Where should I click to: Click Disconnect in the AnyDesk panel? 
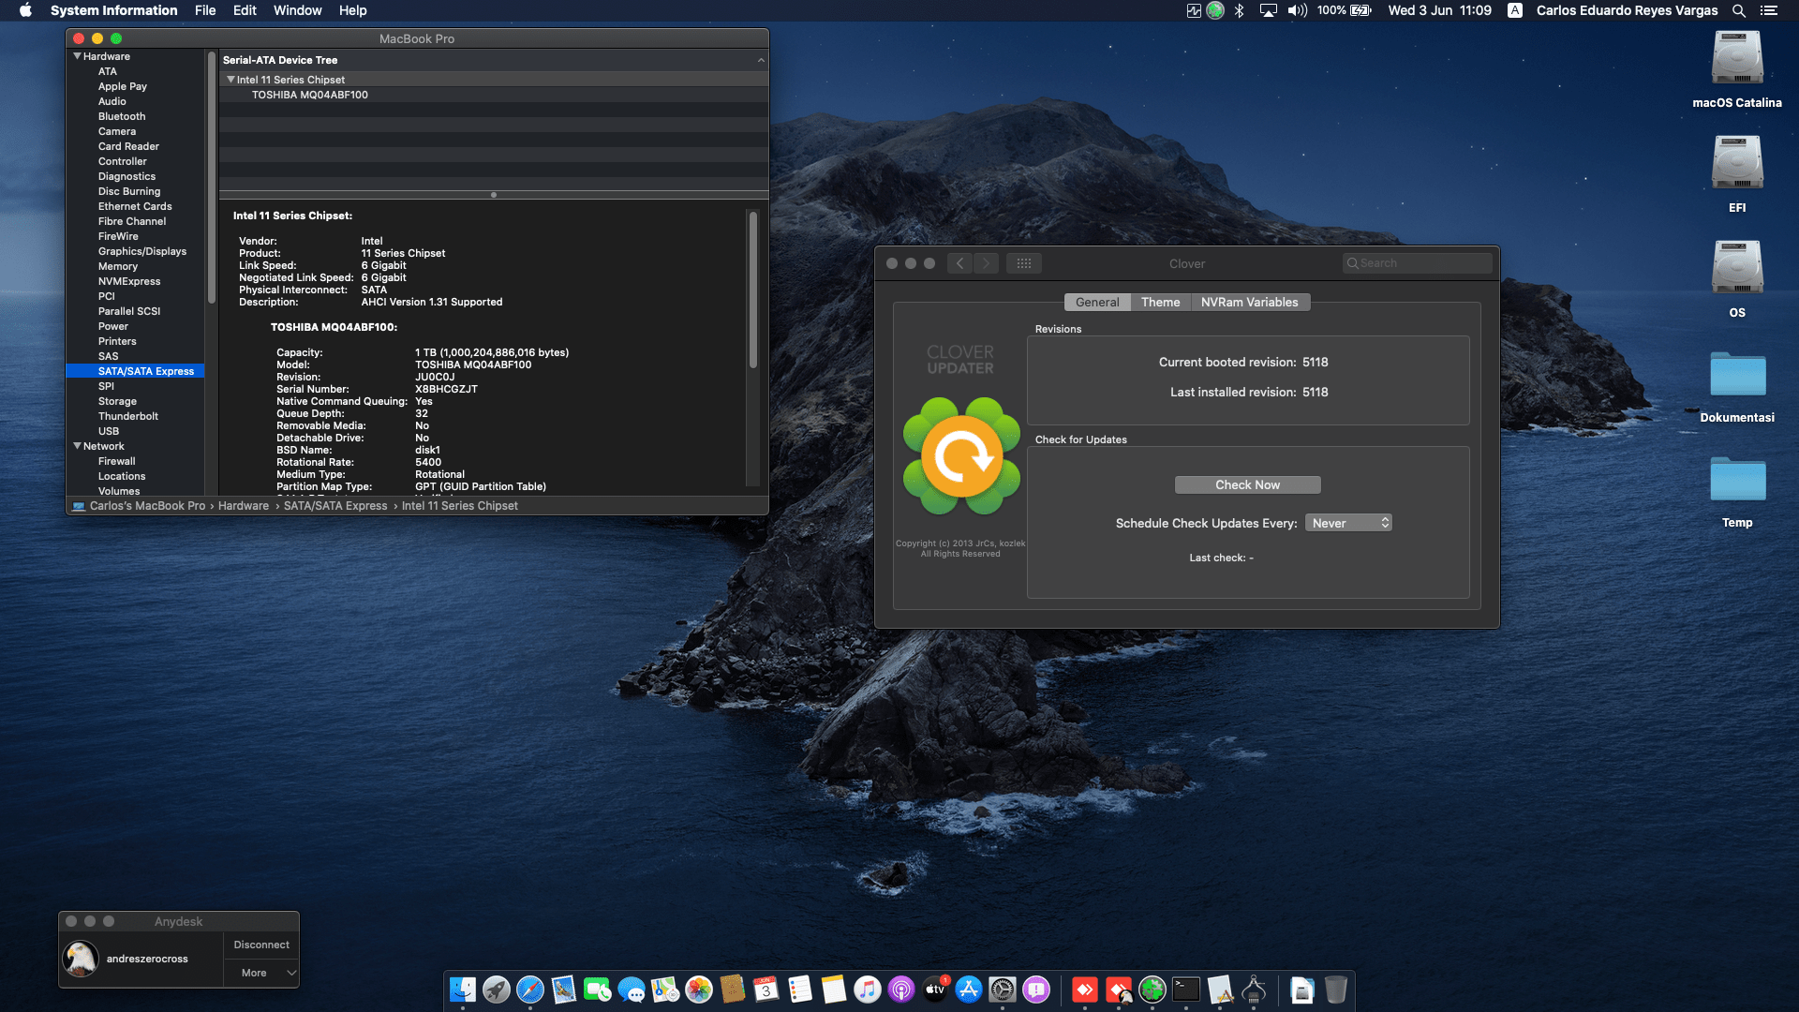coord(260,944)
